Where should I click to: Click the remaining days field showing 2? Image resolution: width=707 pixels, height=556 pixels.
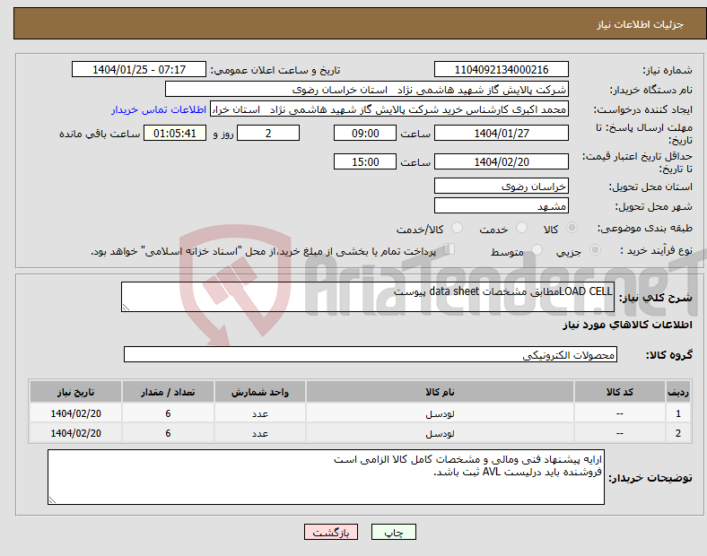[268, 134]
